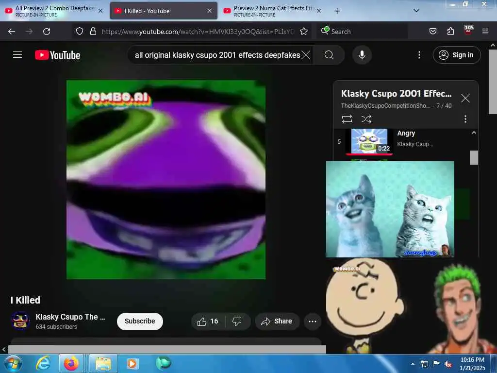Subscribe to Klasky Csupo channel

(x=140, y=322)
